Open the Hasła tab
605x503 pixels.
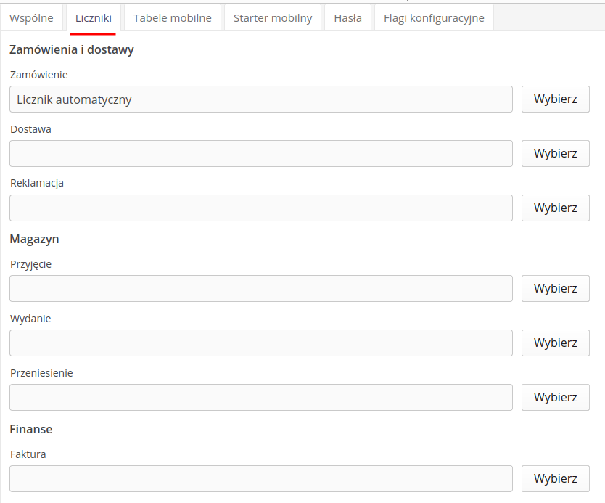pos(347,18)
